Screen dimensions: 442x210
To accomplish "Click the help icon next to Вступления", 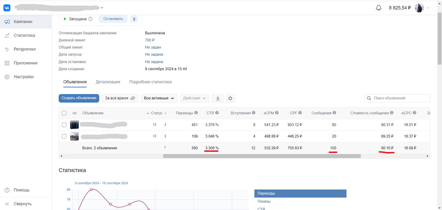I will tap(254, 113).
